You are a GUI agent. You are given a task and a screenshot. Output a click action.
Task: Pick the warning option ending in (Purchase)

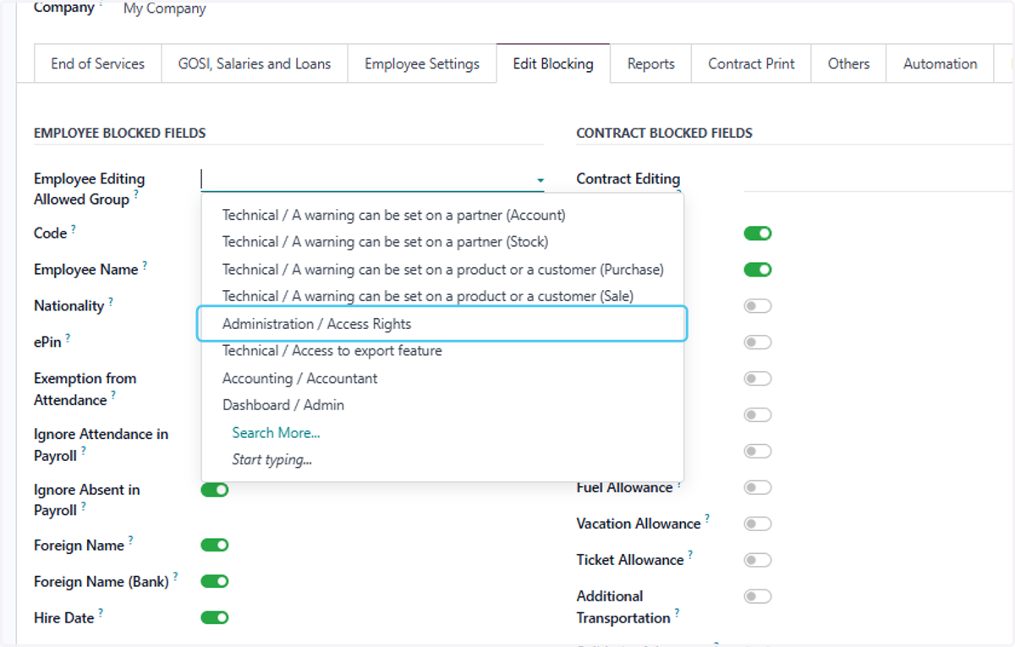[x=442, y=269]
